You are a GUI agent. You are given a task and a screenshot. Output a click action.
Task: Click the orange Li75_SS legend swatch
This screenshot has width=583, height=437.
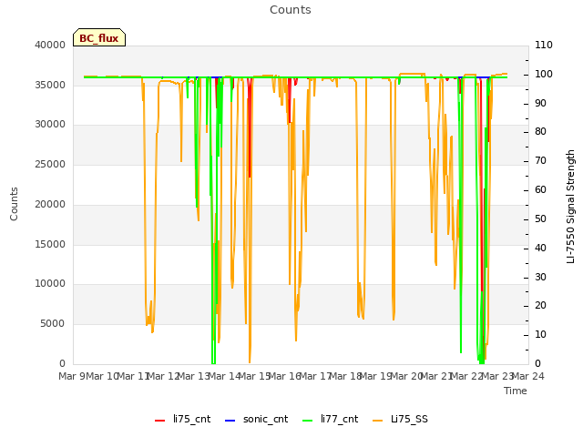pyautogui.click(x=377, y=421)
